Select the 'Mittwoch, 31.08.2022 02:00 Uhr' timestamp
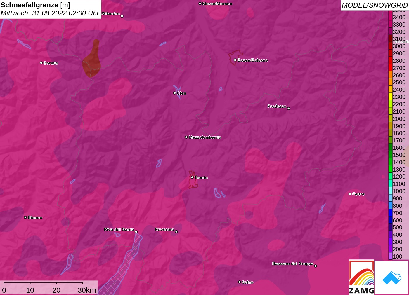Image resolution: width=409 pixels, height=295 pixels. (50, 13)
